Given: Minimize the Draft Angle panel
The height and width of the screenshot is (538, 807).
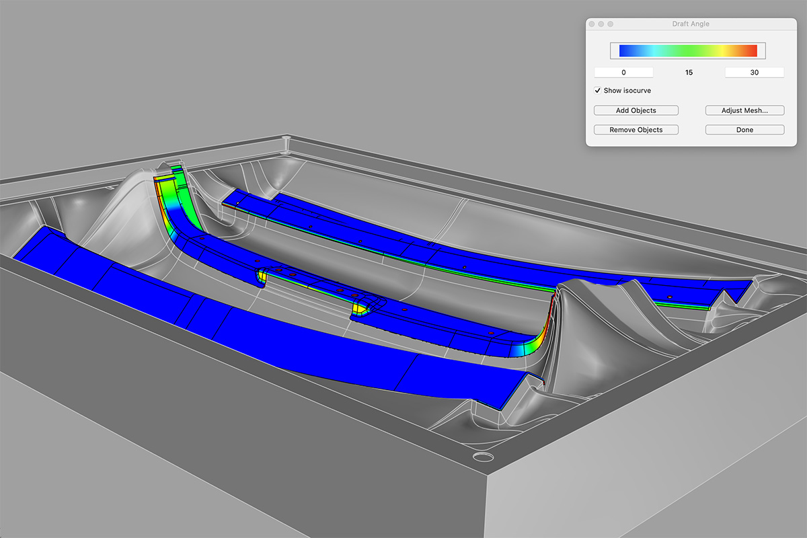Looking at the screenshot, I should pyautogui.click(x=601, y=24).
